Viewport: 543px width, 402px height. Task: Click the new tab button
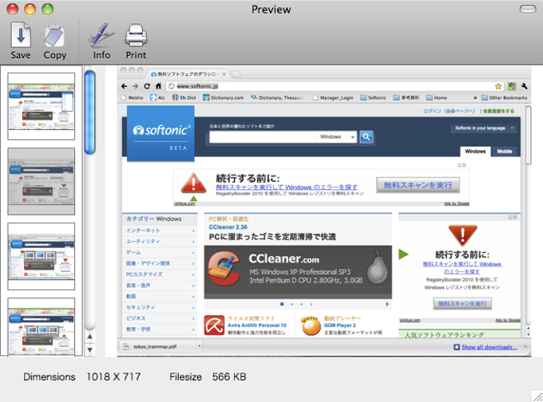click(x=236, y=74)
